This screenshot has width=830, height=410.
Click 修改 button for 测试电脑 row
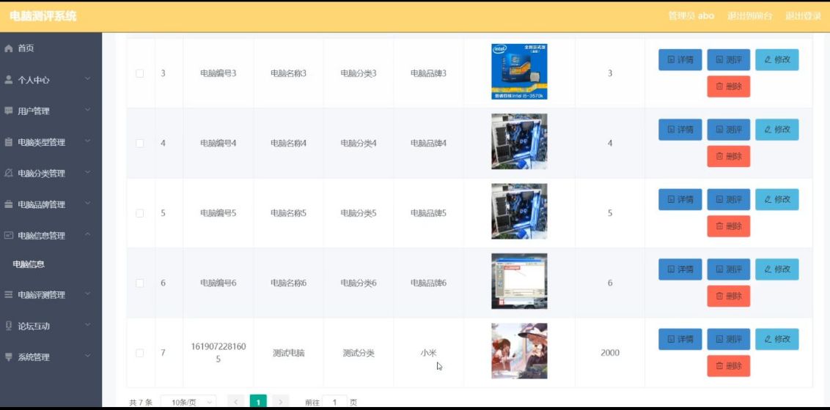(x=777, y=339)
